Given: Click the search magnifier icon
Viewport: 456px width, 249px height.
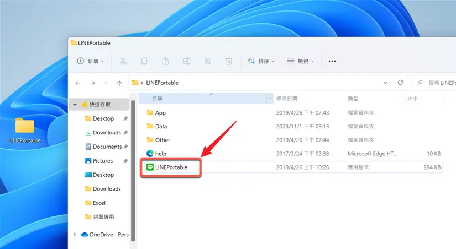Looking at the screenshot, I should pos(420,83).
